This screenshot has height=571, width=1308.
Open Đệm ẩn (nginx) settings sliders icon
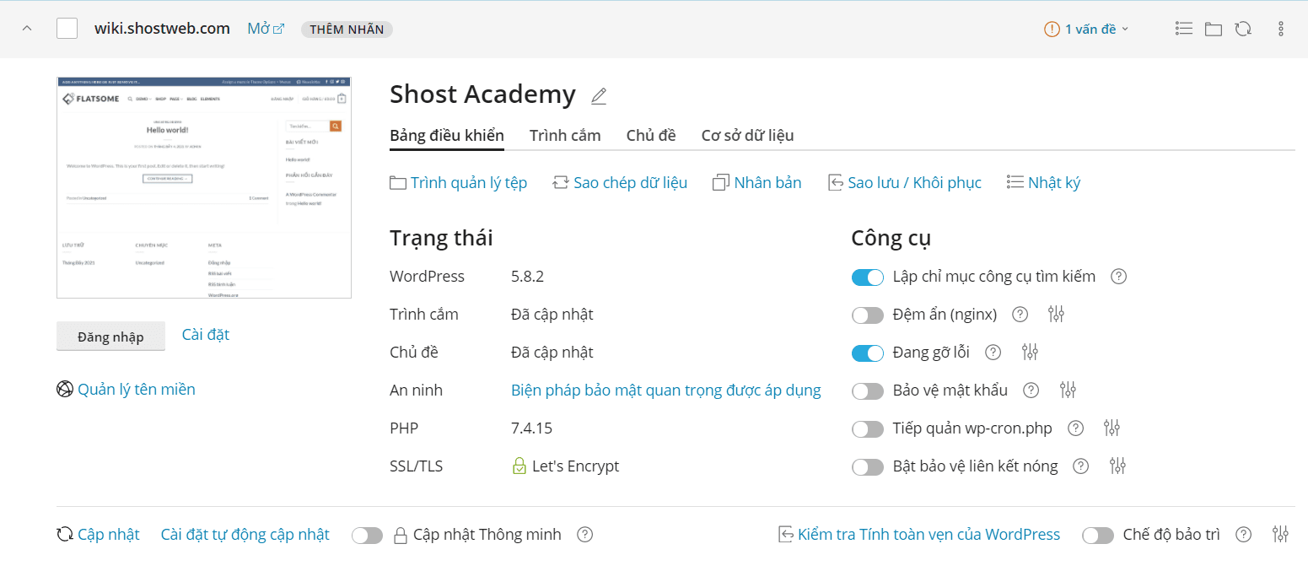[x=1056, y=314]
